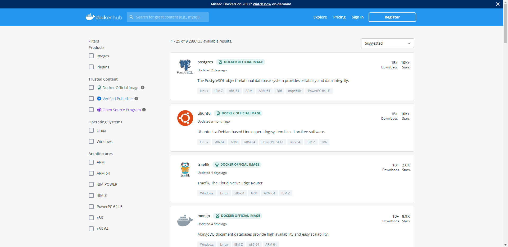This screenshot has width=508, height=247.
Task: Click 'Updated a month ago' under ubuntu
Action: 214,122
